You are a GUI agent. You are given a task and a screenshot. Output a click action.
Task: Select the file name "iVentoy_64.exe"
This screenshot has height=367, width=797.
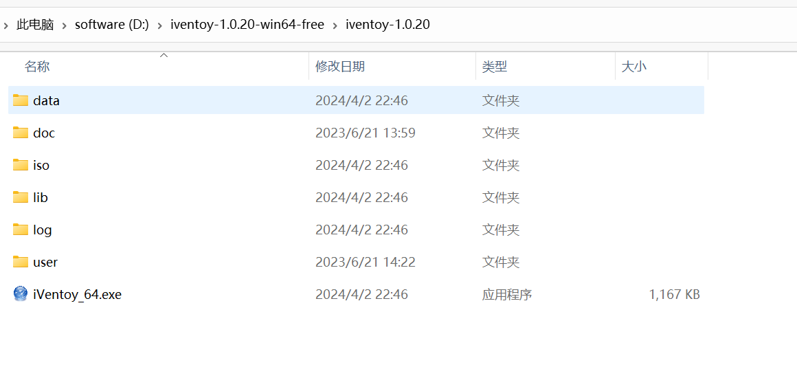[x=77, y=294]
